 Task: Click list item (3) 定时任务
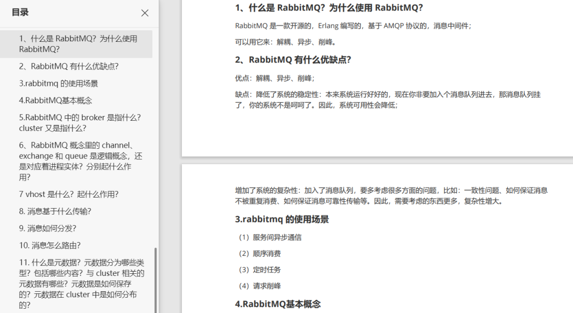(x=260, y=270)
